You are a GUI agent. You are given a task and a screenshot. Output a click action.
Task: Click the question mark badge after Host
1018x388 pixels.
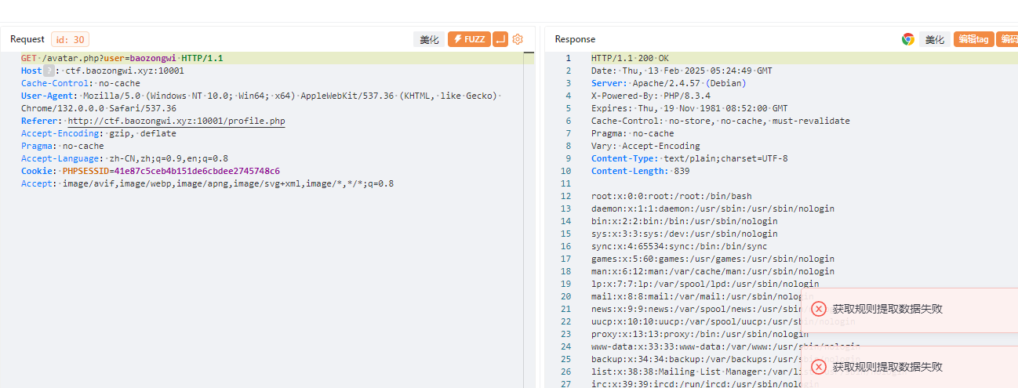coord(49,71)
